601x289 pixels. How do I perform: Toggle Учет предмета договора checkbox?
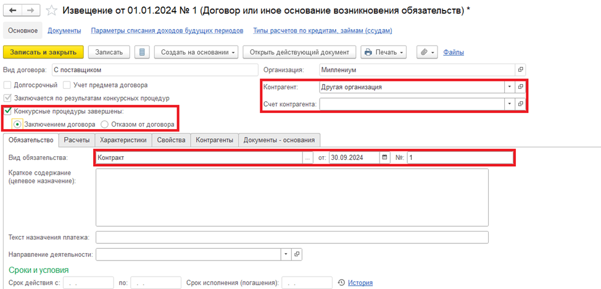click(66, 85)
